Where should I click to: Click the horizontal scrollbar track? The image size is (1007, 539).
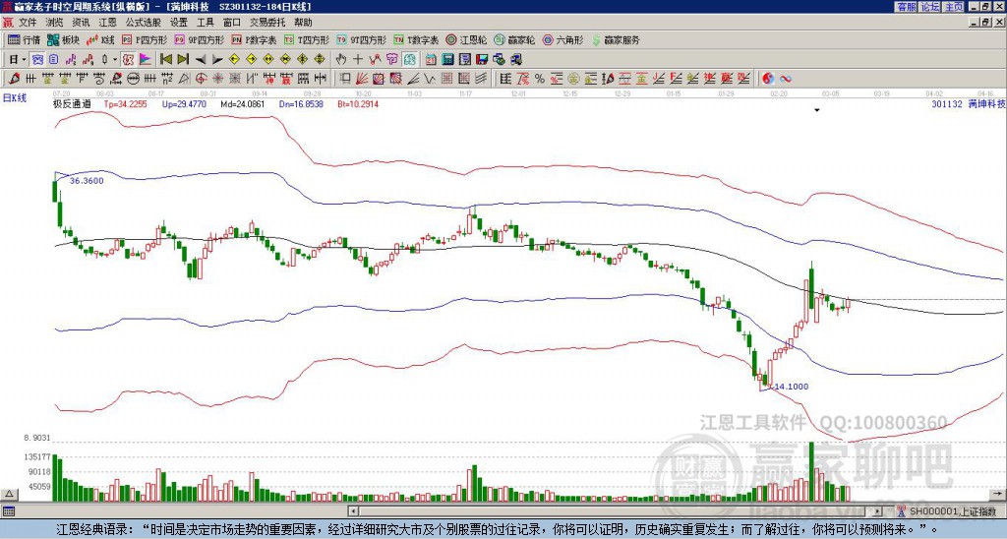click(x=615, y=511)
